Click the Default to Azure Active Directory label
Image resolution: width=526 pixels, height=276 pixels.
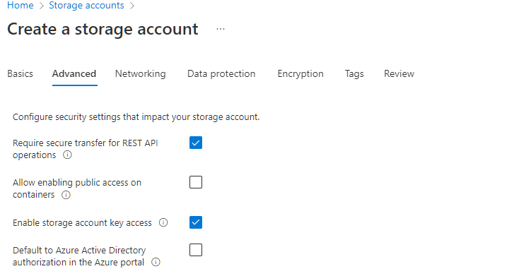click(x=79, y=256)
